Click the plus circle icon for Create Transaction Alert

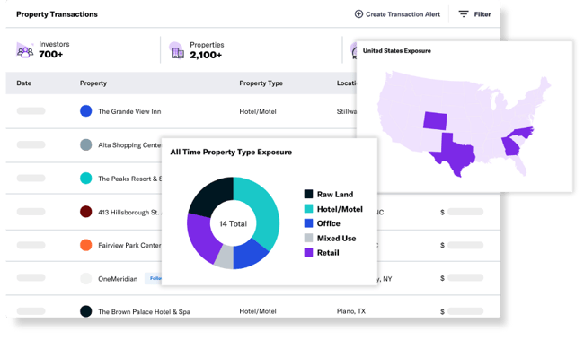358,14
